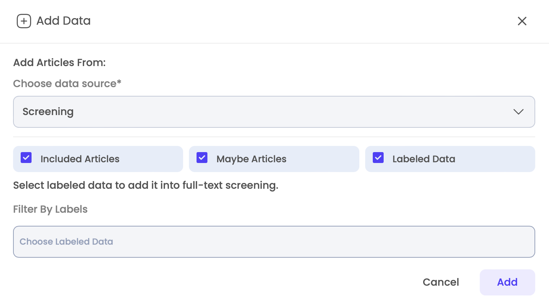
Task: Click the Add Data plus icon
Action: pyautogui.click(x=24, y=21)
